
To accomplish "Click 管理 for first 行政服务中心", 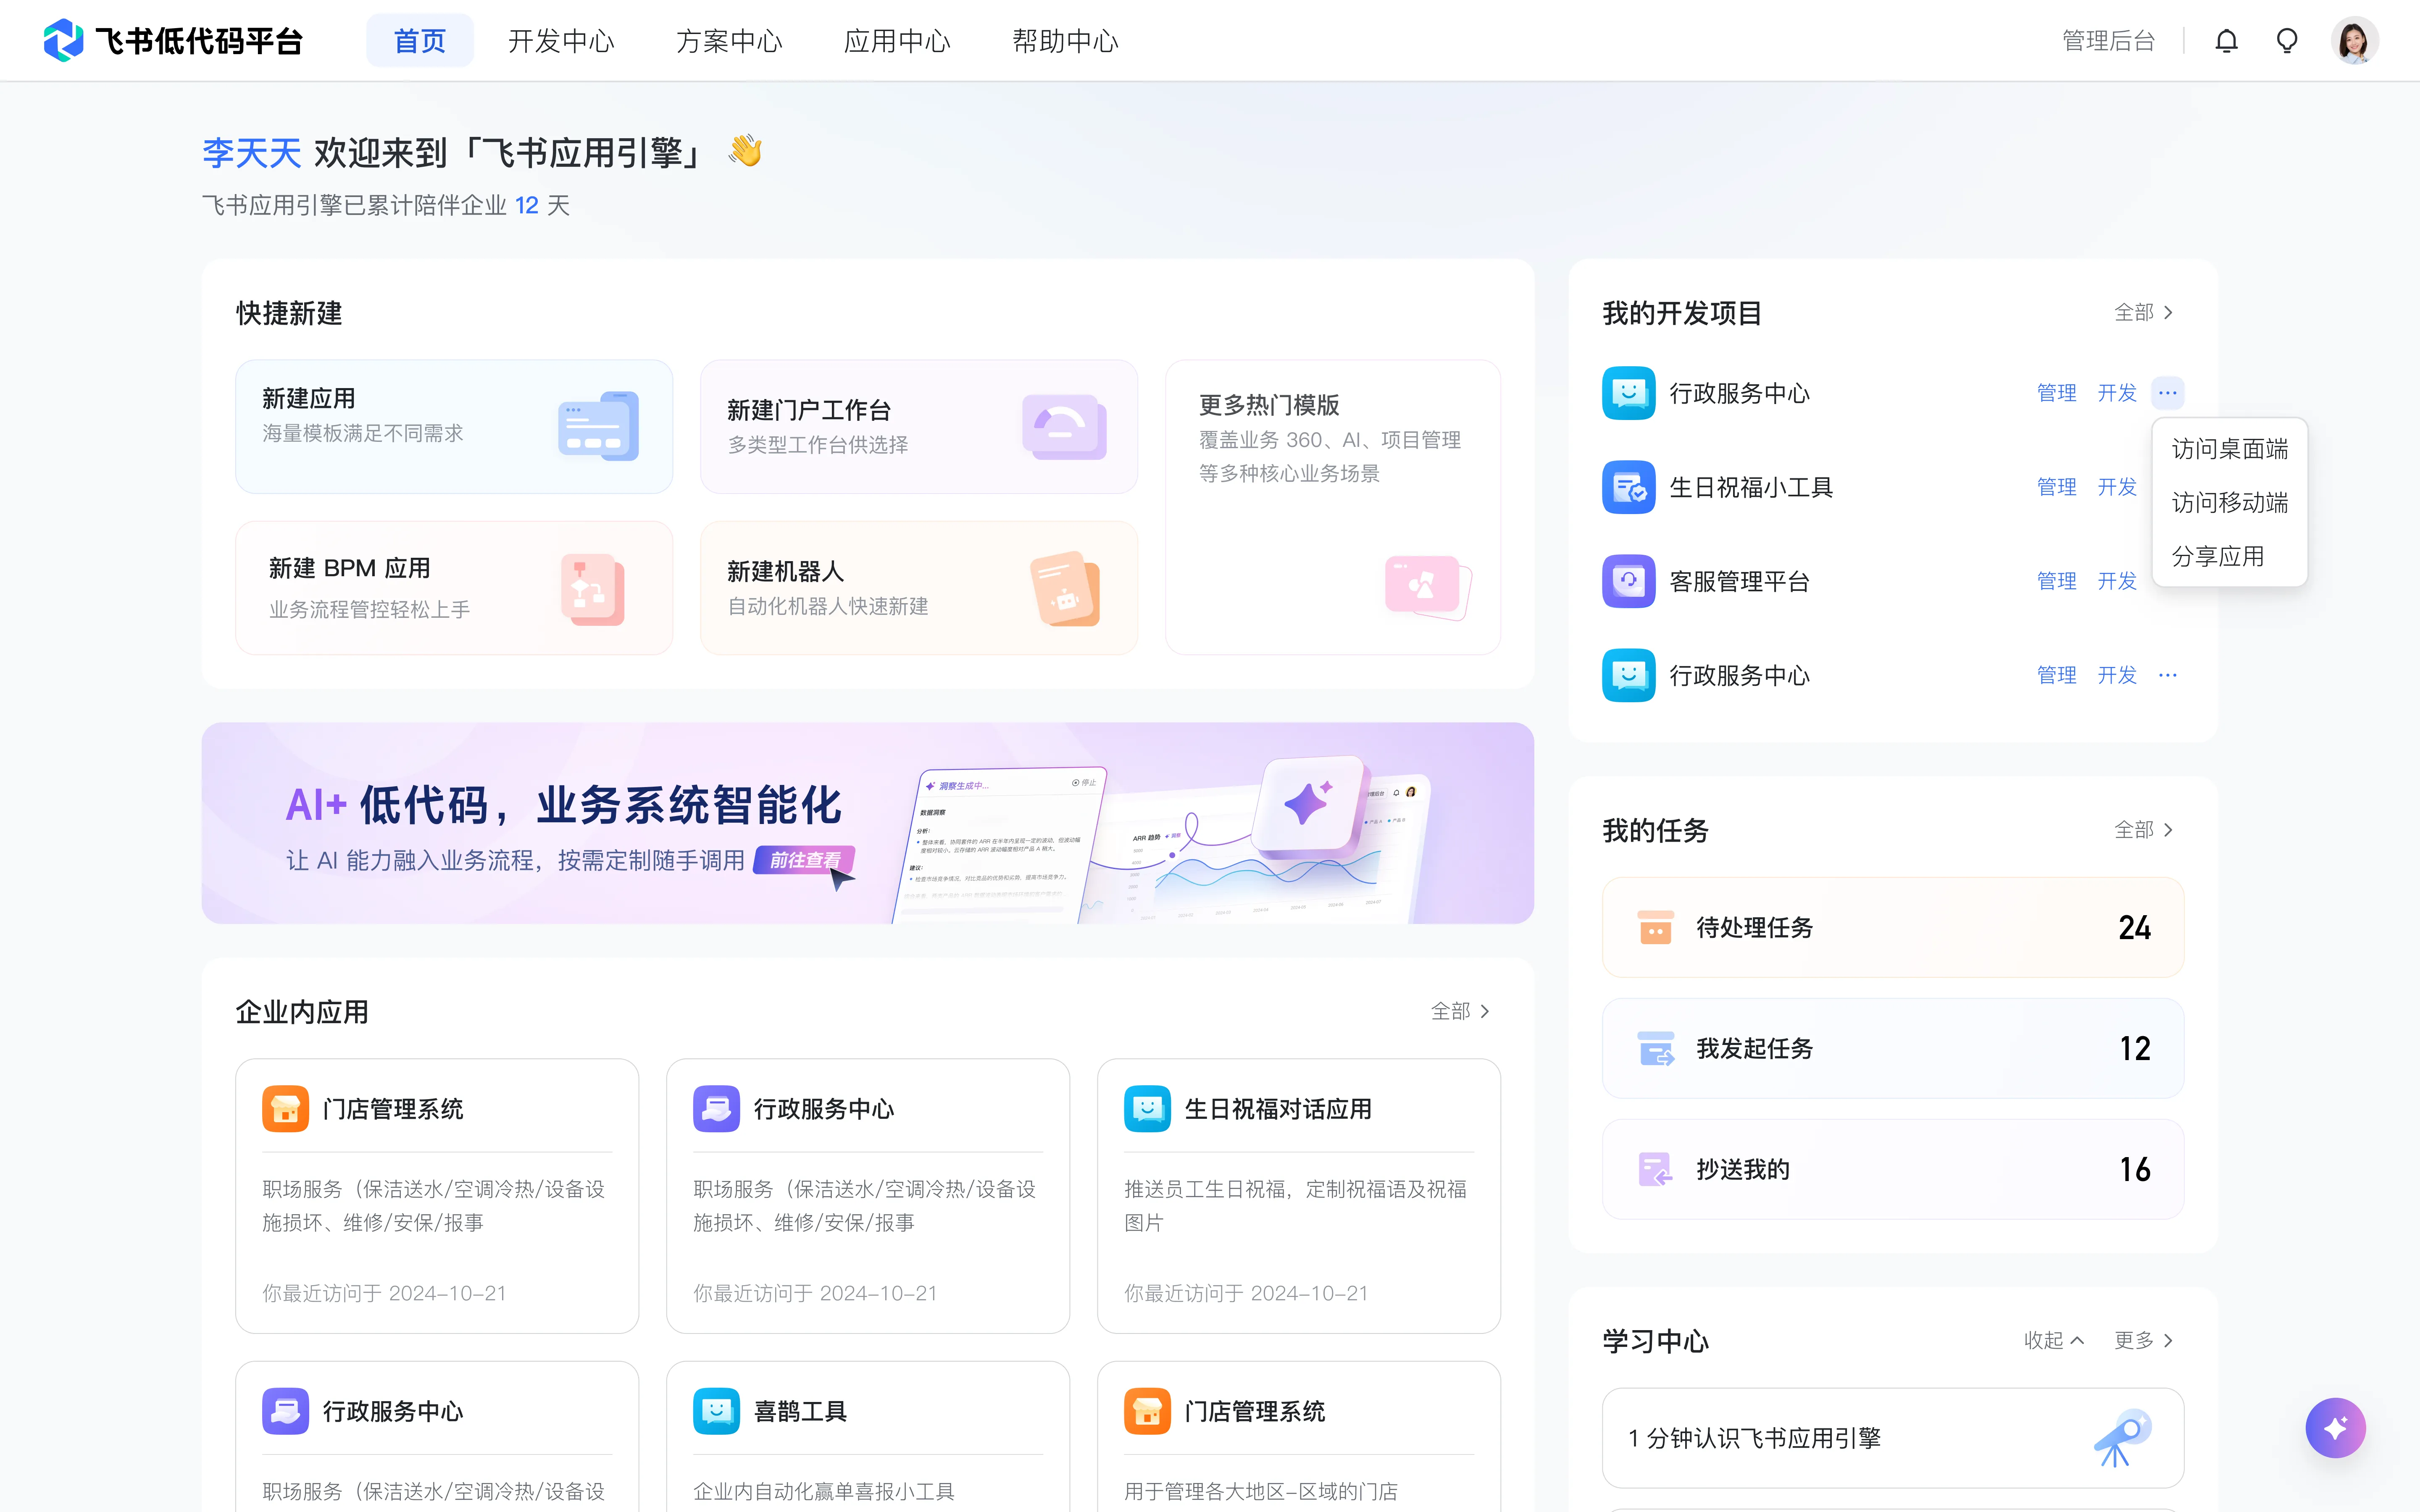I will click(2057, 393).
